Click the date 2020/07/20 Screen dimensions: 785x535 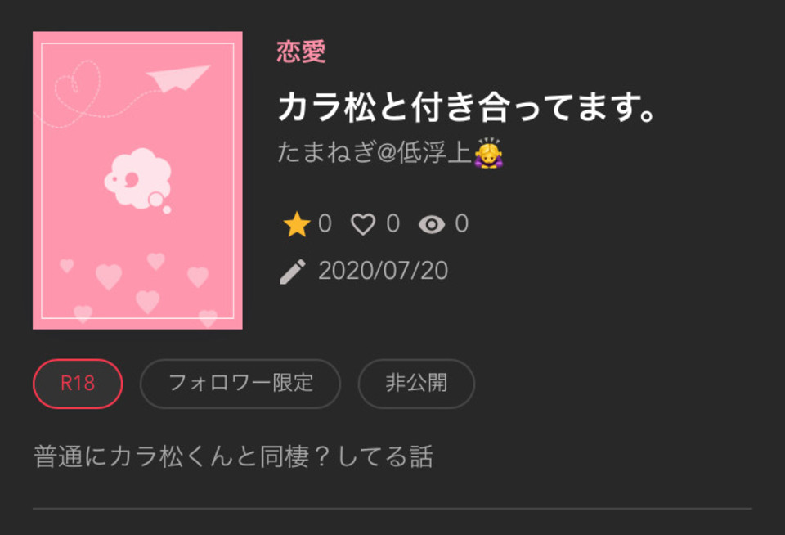click(383, 271)
